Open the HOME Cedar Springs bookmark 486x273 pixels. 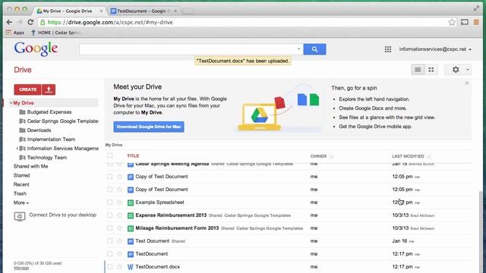click(55, 33)
